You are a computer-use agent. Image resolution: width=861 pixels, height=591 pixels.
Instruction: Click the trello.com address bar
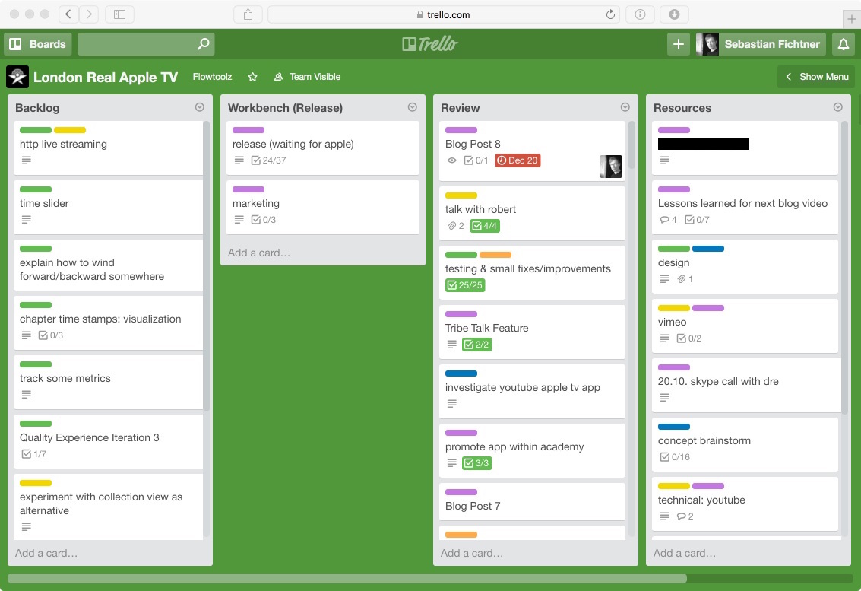pos(444,14)
